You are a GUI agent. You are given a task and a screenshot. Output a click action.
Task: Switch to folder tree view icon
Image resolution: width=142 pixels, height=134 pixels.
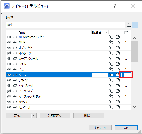[129, 25]
